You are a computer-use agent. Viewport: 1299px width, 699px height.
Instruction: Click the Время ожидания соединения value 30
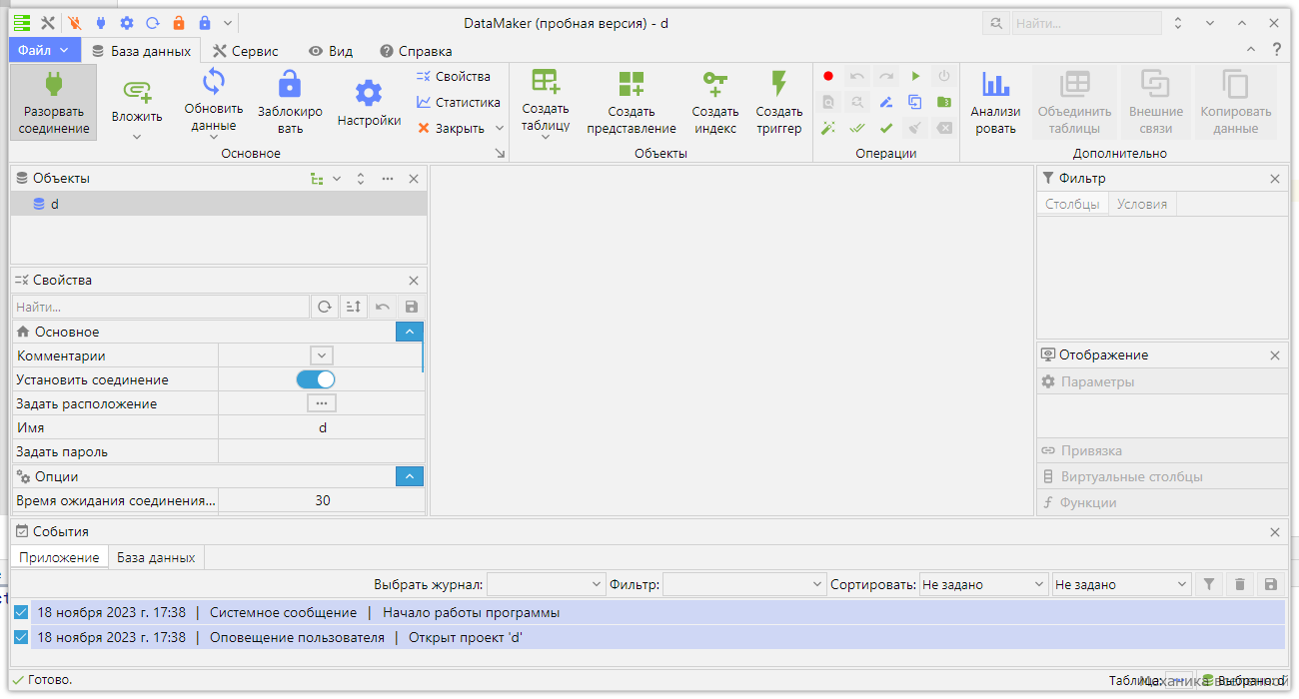323,500
